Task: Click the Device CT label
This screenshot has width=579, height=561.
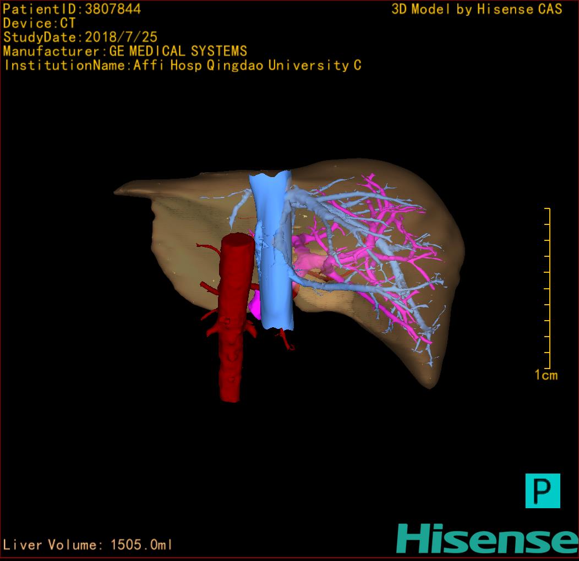Action: [x=39, y=23]
